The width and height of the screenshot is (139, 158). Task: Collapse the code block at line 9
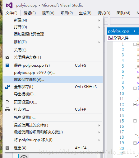tap(135, 88)
